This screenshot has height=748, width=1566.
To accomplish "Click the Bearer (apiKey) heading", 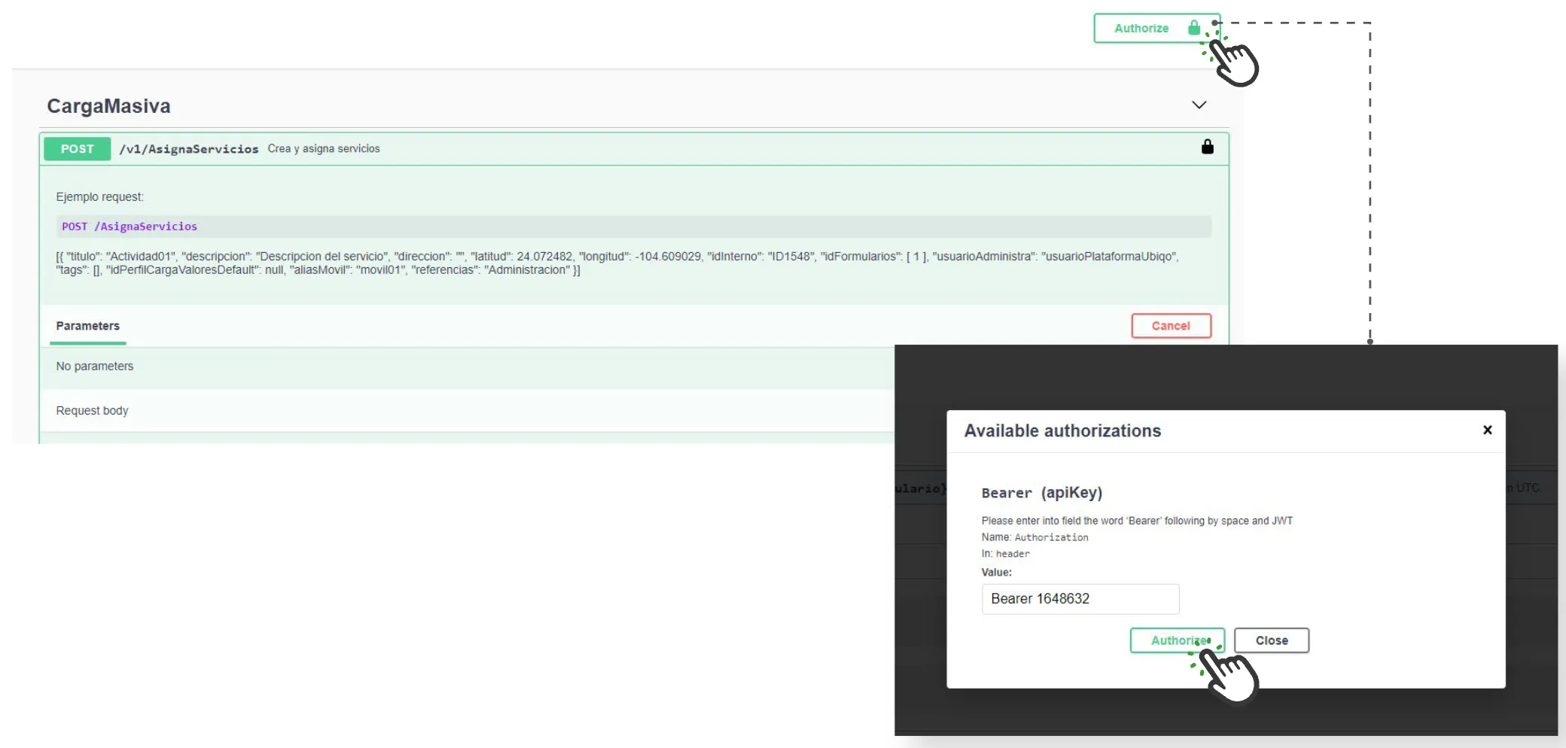I will tap(1042, 493).
